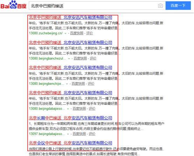Expand dropdown arrow next to 13097.beijingdabajieso

coord(68,134)
